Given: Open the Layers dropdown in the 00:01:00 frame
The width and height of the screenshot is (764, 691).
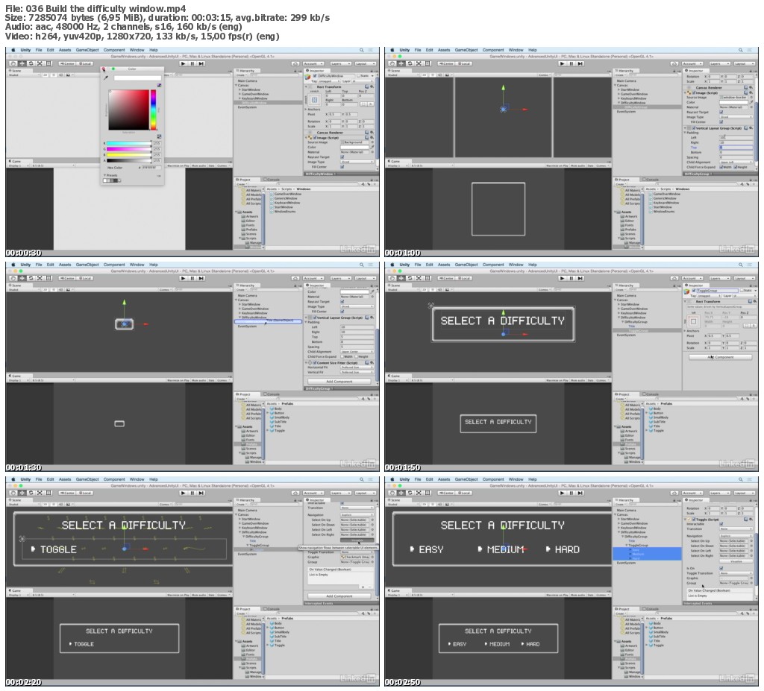Looking at the screenshot, I should coord(718,63).
